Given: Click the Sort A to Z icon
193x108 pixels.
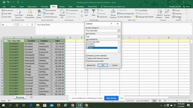Looking at the screenshot, I should pyautogui.click(x=82, y=11).
